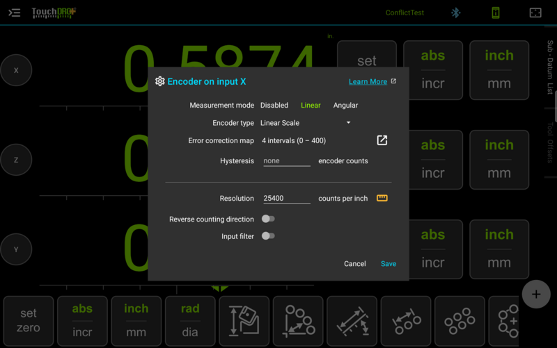557x348 pixels.
Task: Click the 'counts per inch' unit label
Action: [x=343, y=199]
